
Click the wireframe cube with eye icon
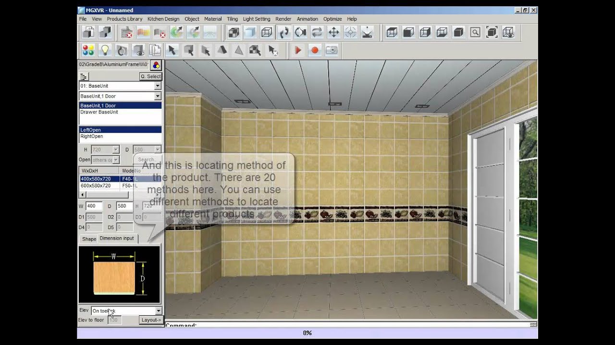[508, 33]
